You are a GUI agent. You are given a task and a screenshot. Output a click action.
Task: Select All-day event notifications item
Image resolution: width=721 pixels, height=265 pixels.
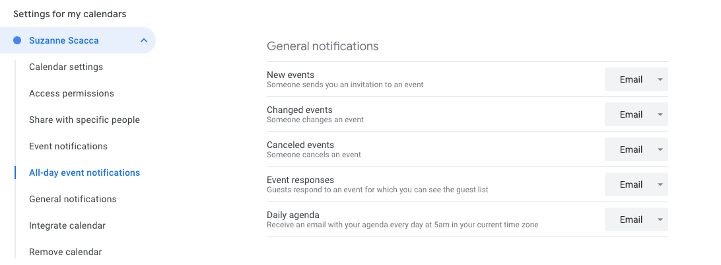pyautogui.click(x=85, y=172)
